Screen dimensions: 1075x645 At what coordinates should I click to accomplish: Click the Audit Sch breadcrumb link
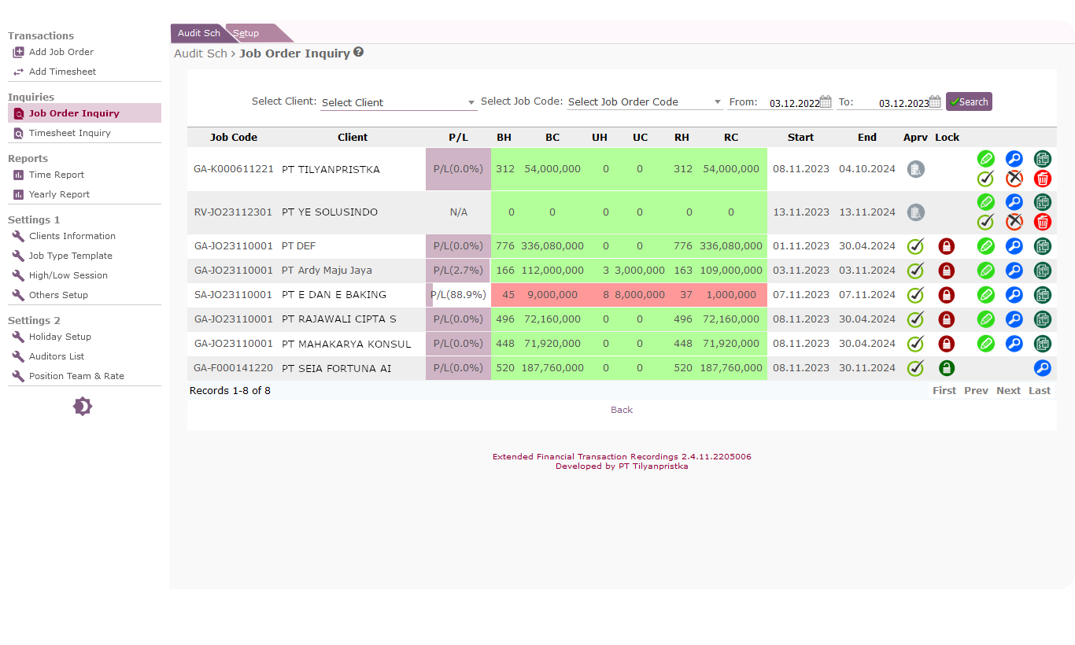pos(200,53)
